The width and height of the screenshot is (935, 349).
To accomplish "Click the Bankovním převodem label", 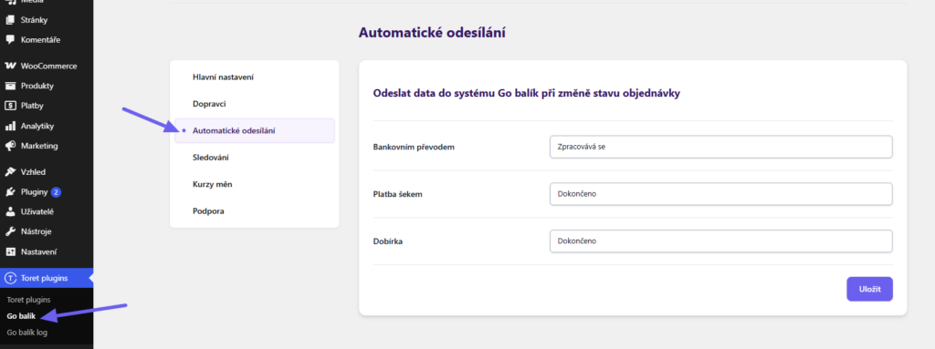I will 414,147.
